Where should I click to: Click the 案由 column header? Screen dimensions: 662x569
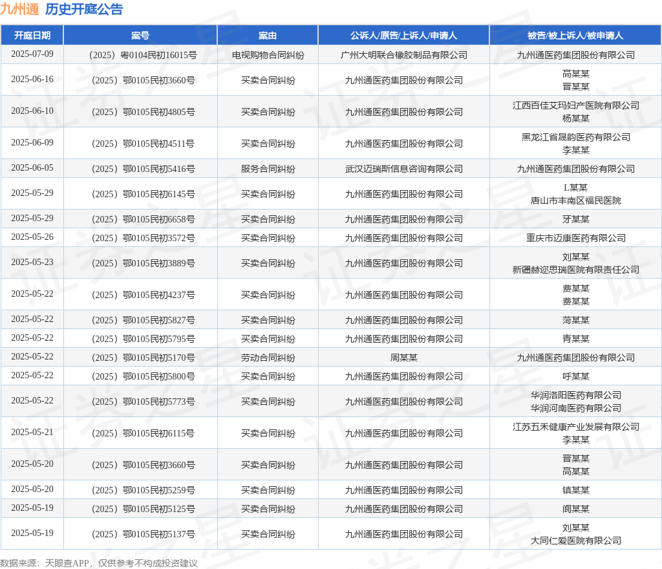coord(268,36)
